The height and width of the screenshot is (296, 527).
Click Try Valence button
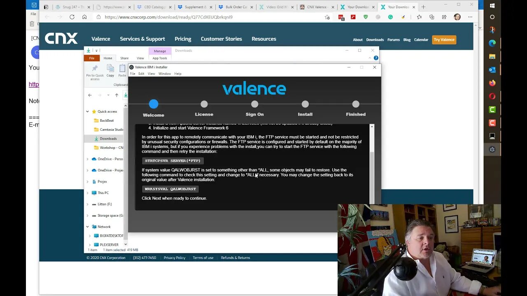point(444,40)
